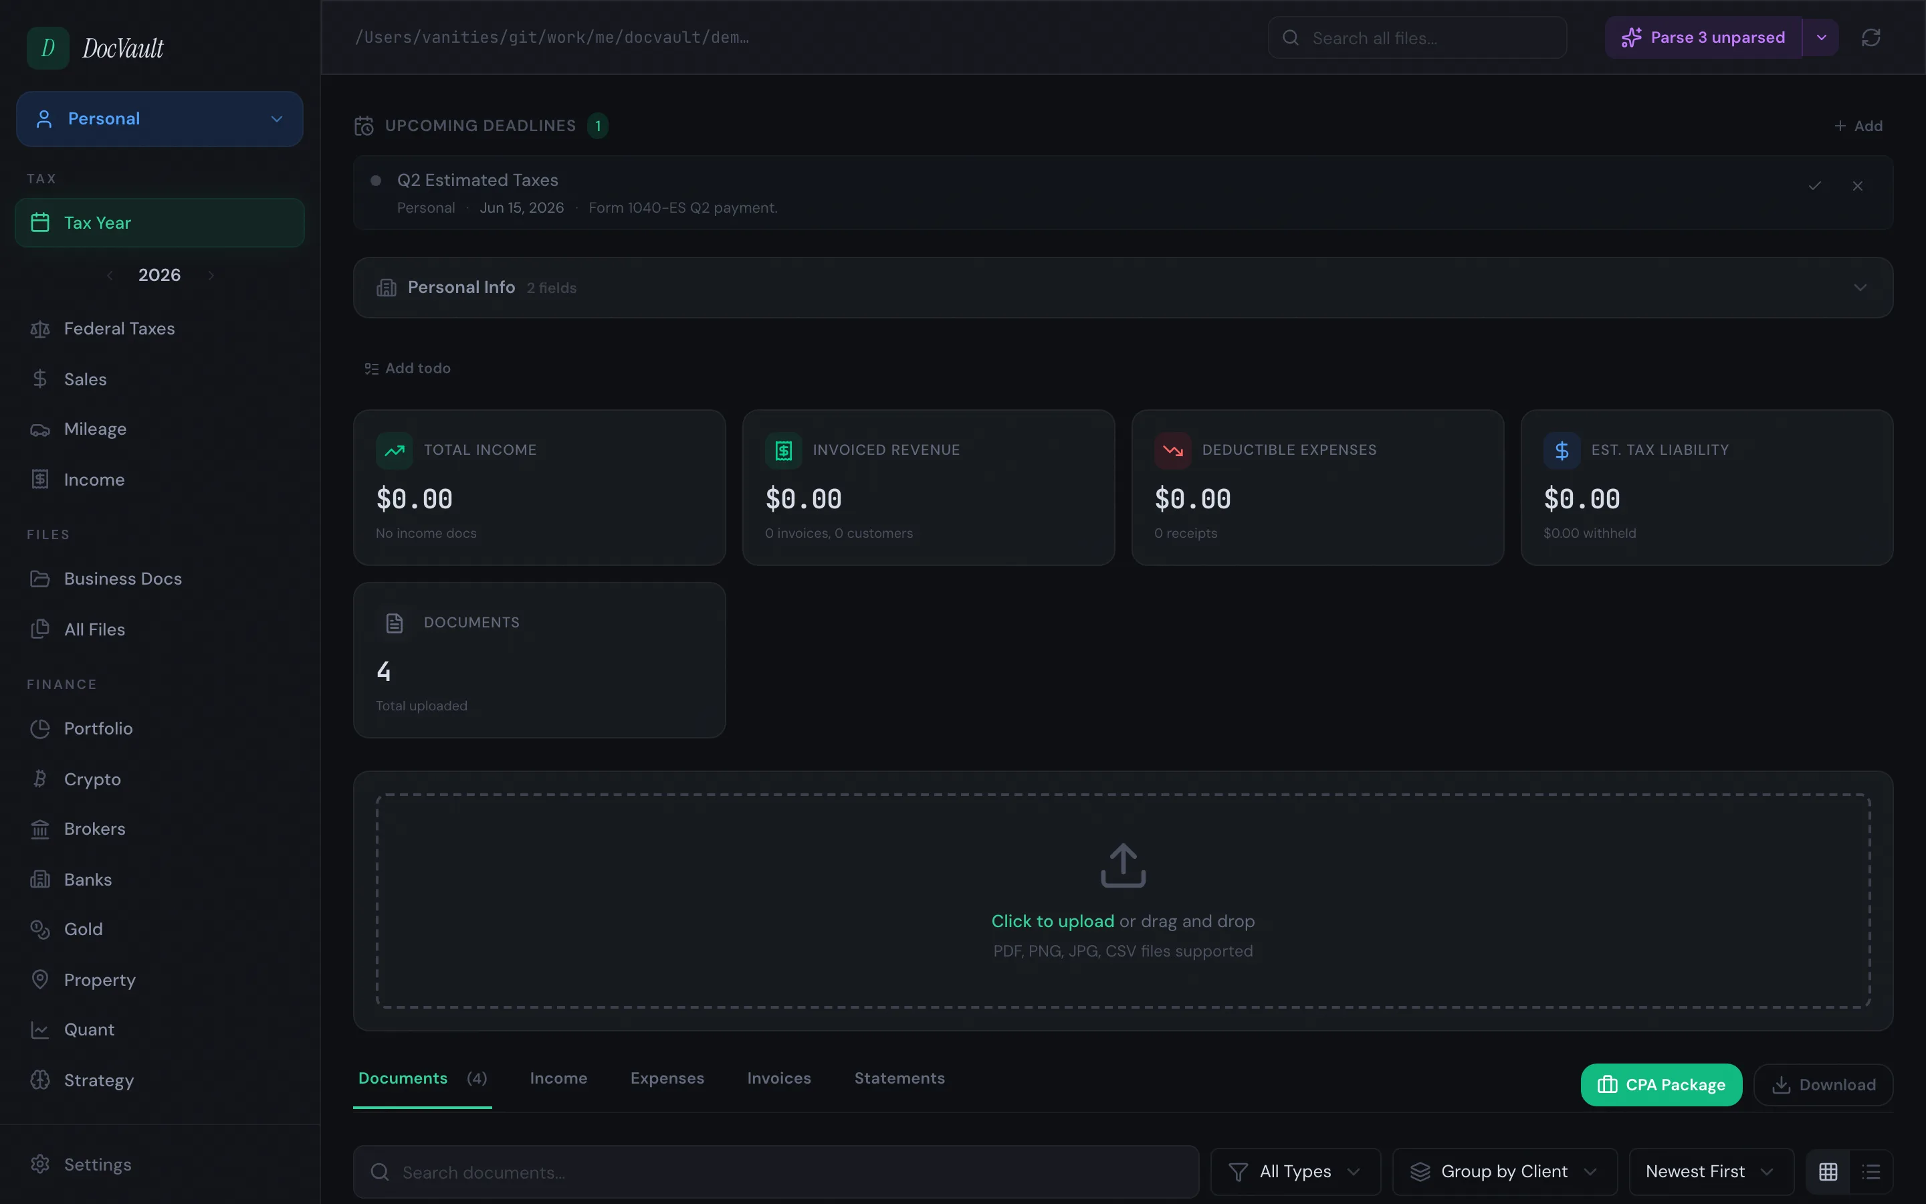Click the Invoiced Revenue receipt icon
This screenshot has height=1204, width=1926.
(783, 451)
